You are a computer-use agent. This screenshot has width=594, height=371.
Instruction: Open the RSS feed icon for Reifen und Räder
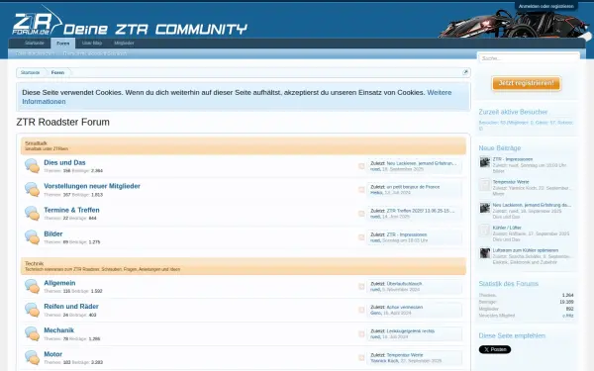click(x=361, y=310)
